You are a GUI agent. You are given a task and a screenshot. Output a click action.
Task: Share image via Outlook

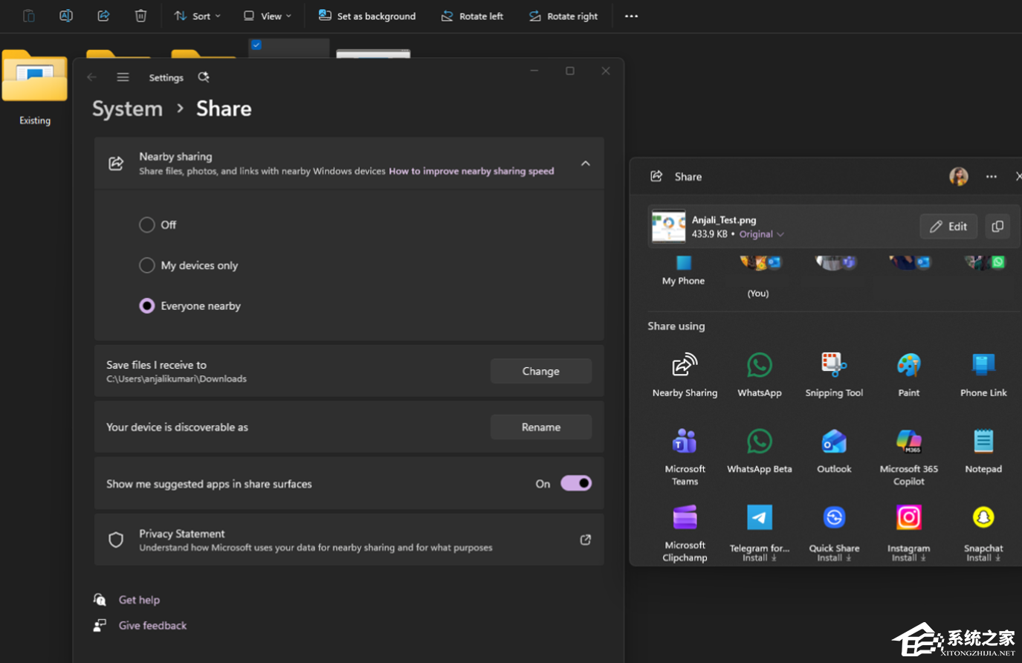tap(834, 452)
